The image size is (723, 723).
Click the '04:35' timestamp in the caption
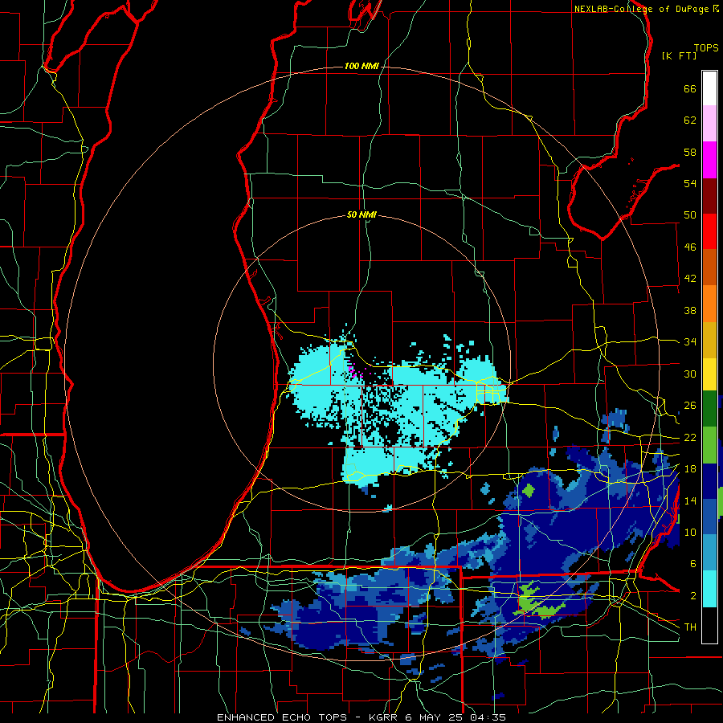(488, 717)
